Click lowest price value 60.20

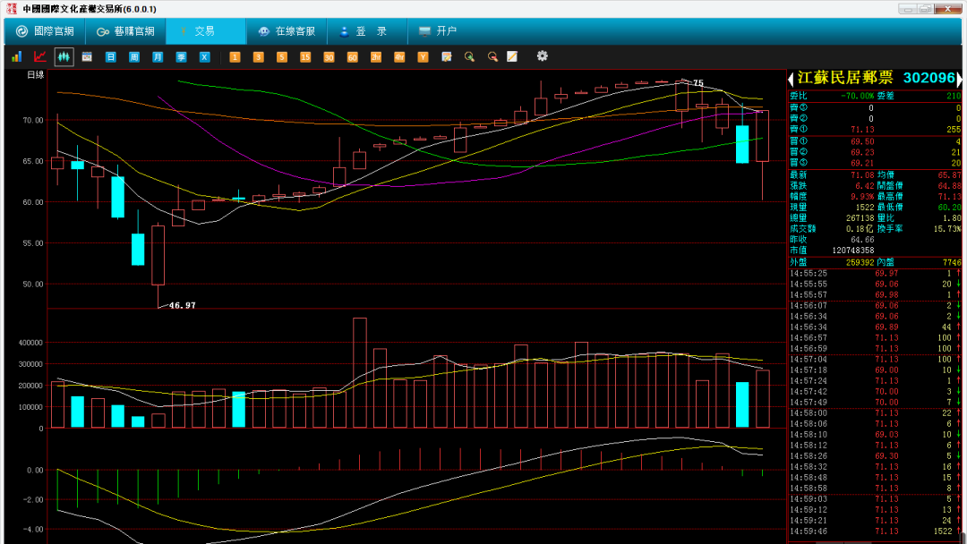click(949, 208)
